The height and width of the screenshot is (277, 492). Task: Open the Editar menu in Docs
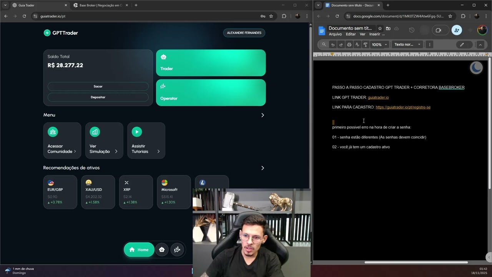(351, 34)
